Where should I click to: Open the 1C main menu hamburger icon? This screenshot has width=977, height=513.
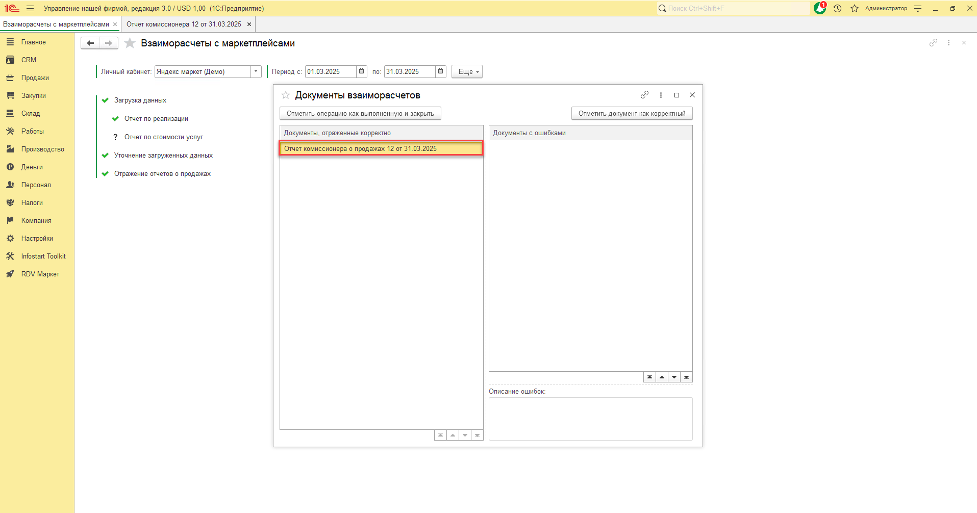pyautogui.click(x=30, y=8)
